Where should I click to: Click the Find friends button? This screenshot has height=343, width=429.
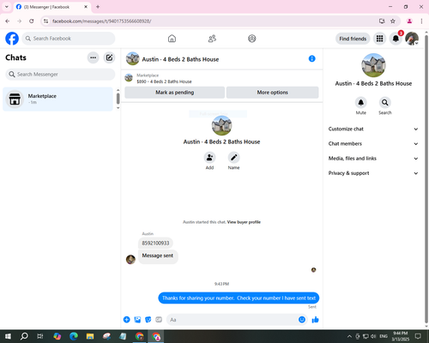[353, 39]
